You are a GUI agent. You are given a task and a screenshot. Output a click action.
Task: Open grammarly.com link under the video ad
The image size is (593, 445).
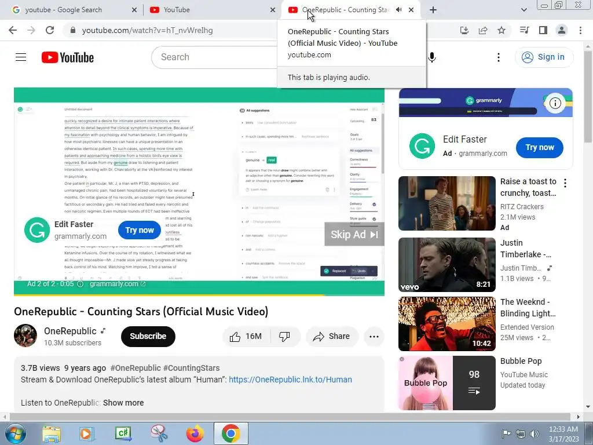[118, 284]
